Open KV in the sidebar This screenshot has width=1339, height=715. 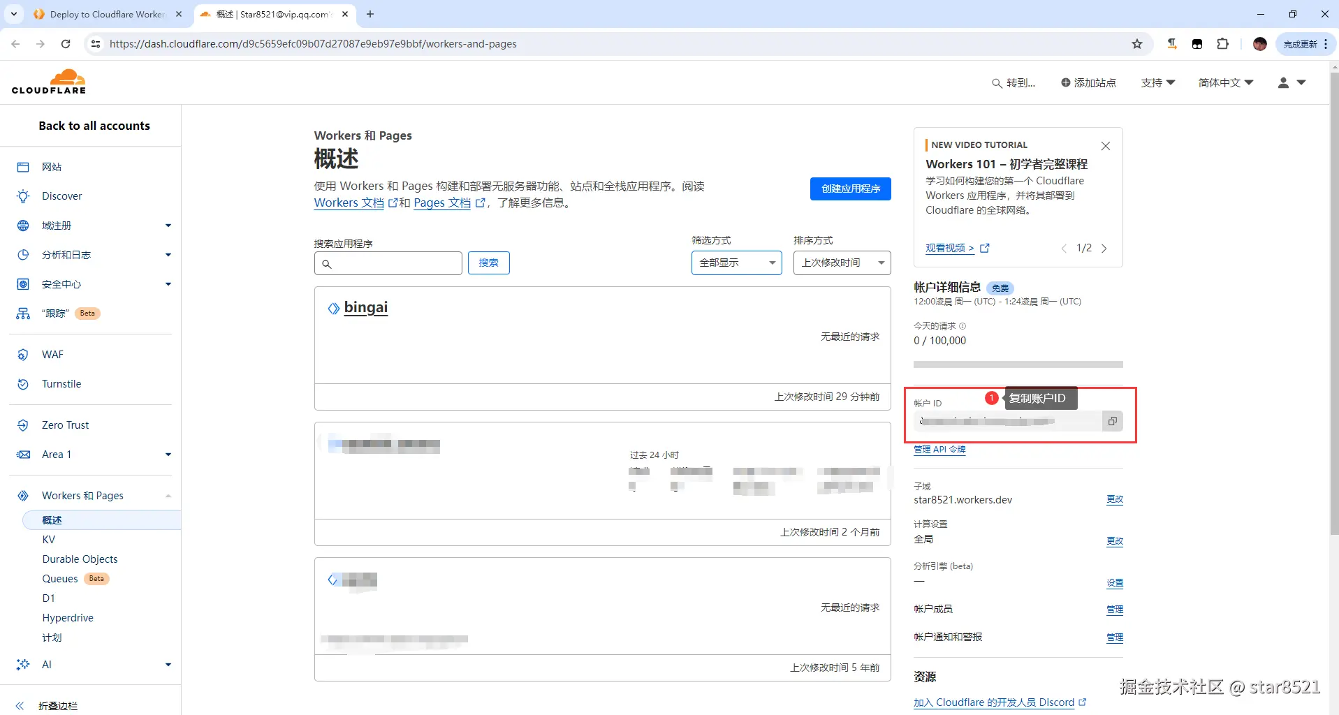48,540
